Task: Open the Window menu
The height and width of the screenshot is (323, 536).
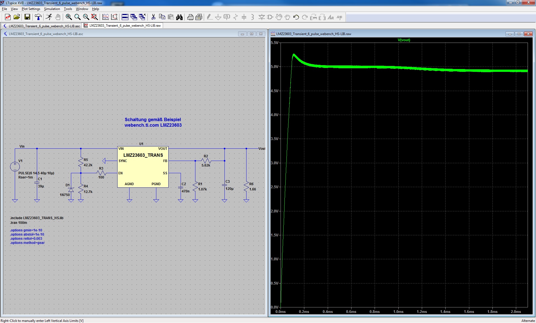Action: pyautogui.click(x=82, y=9)
